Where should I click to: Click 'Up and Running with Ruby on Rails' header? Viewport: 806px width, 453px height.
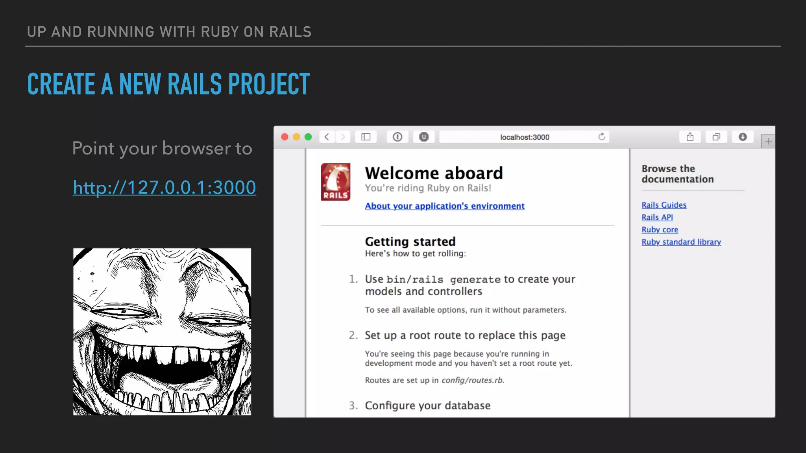tap(169, 32)
